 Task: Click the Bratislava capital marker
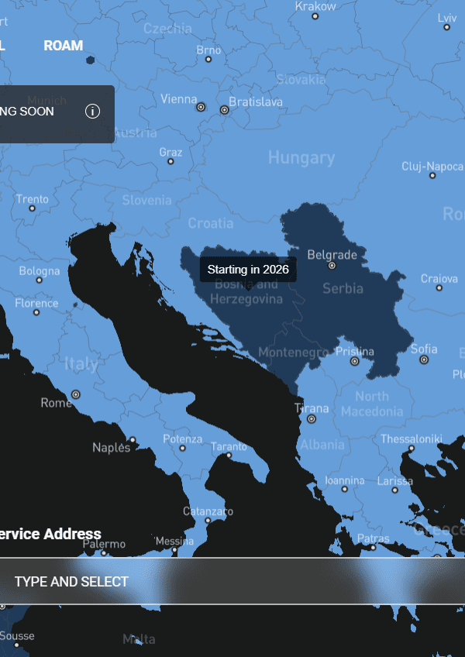point(225,110)
